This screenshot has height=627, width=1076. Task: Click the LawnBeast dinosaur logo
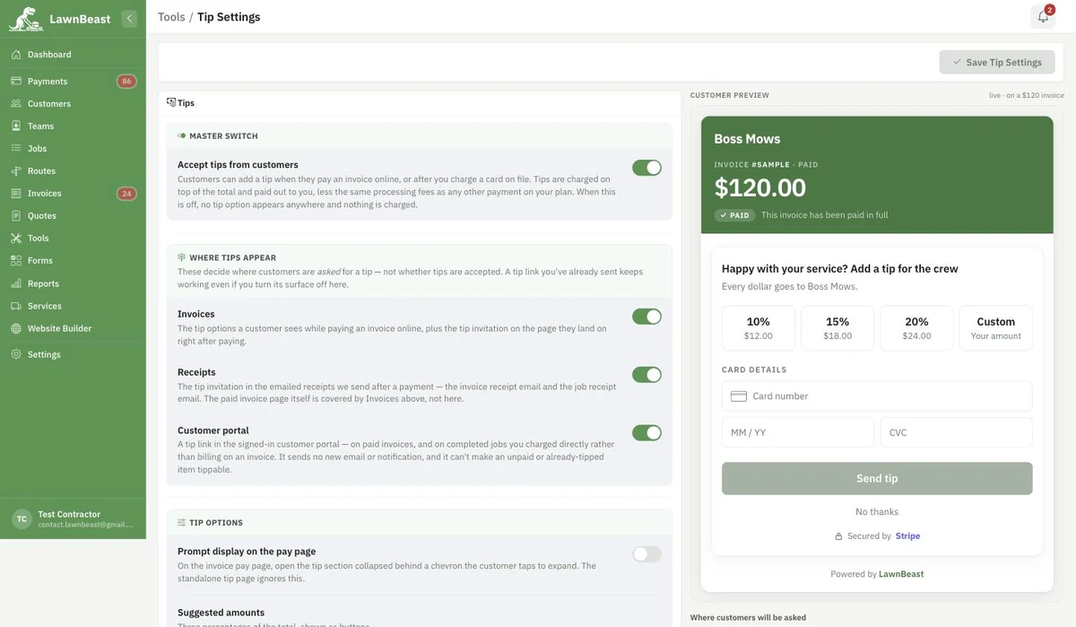coord(26,18)
